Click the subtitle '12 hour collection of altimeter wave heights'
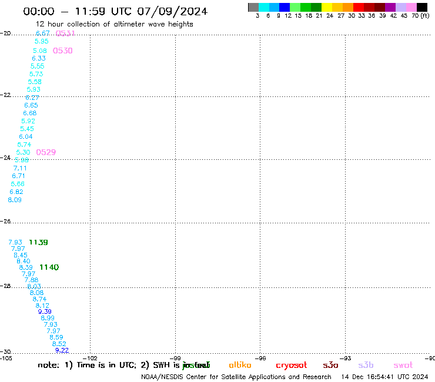The image size is (435, 382). (114, 24)
